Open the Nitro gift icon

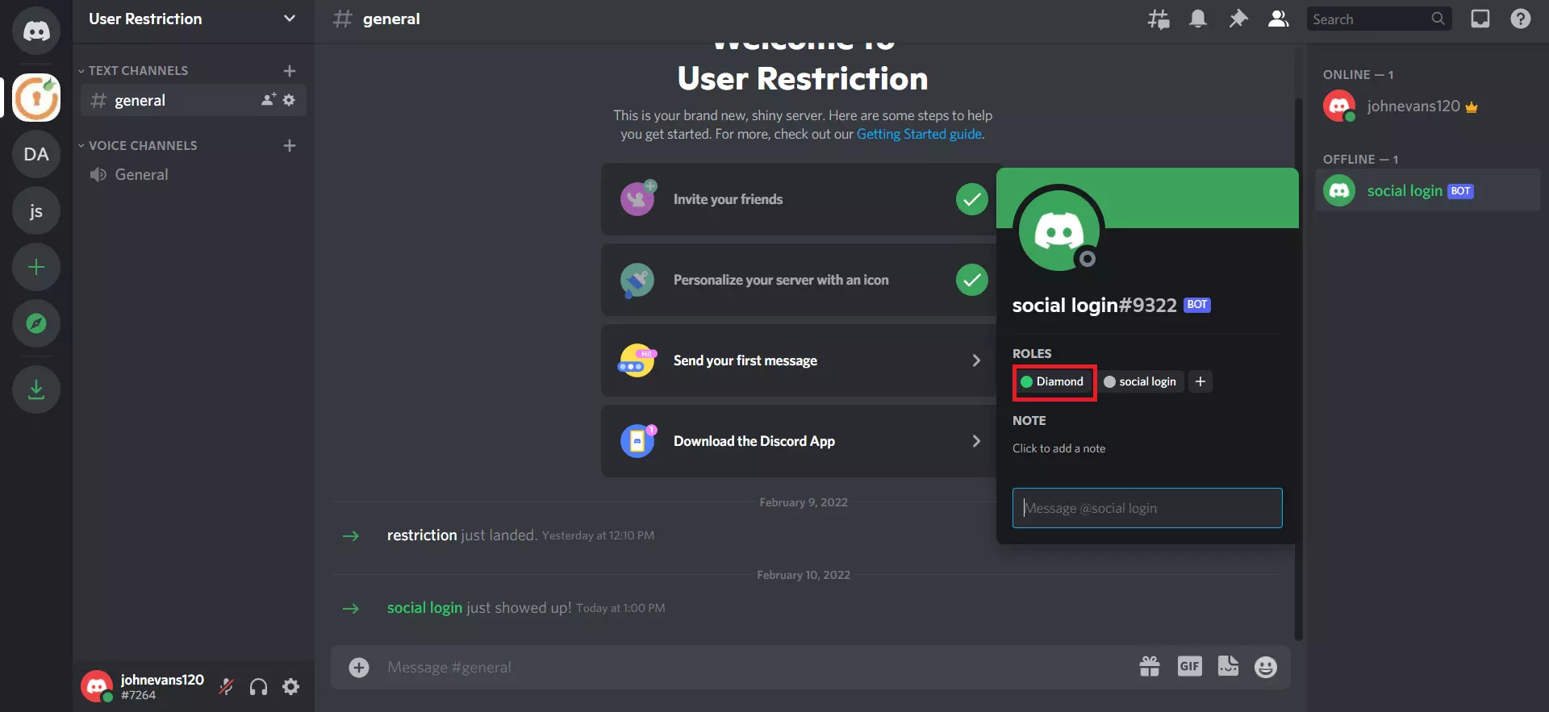click(1149, 667)
